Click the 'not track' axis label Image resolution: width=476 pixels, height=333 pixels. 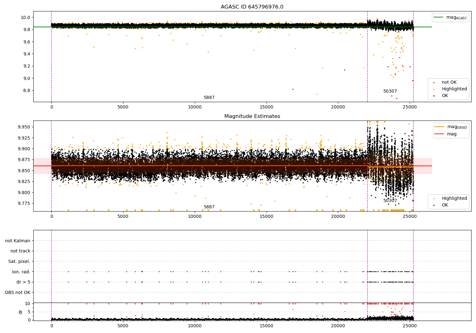pos(20,251)
